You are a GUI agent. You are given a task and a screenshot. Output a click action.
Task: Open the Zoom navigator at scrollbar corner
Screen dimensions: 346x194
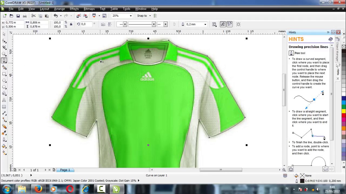[284, 170]
